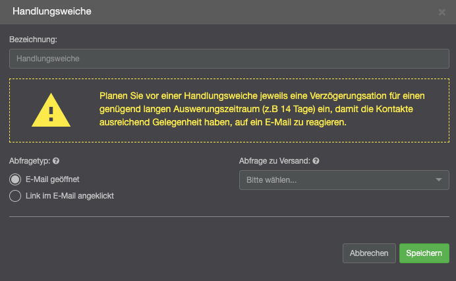Save with the green Speichern button
This screenshot has width=456, height=281.
(424, 253)
